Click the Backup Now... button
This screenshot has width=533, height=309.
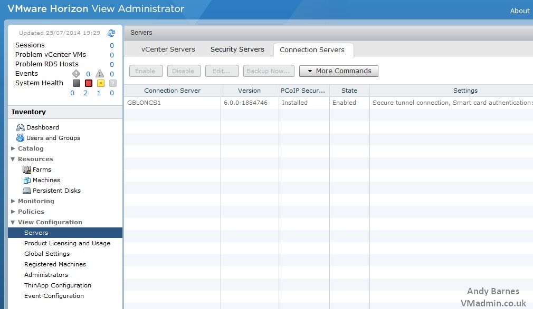(x=269, y=71)
